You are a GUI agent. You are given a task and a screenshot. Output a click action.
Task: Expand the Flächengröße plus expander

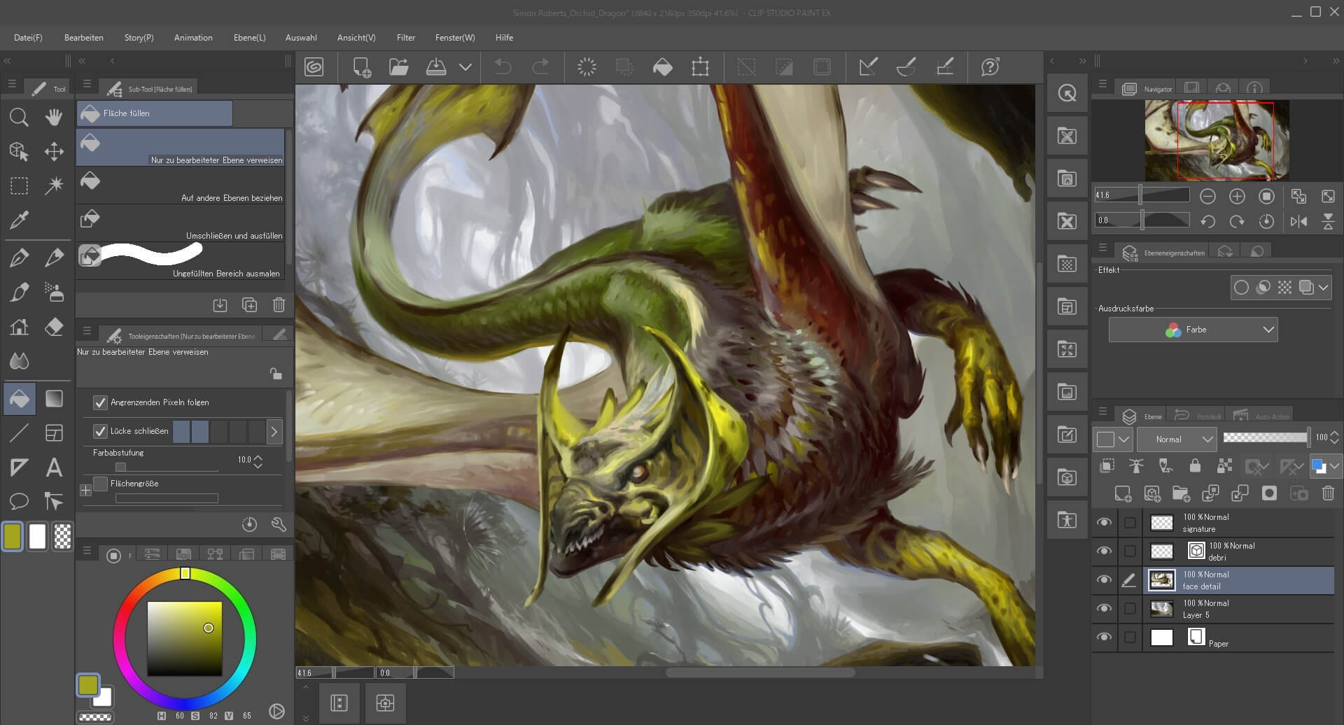[85, 490]
